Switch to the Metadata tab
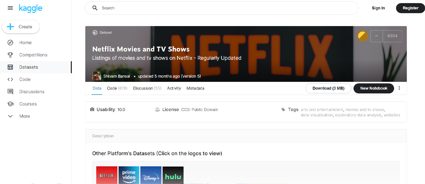This screenshot has height=184, width=425. click(x=195, y=88)
